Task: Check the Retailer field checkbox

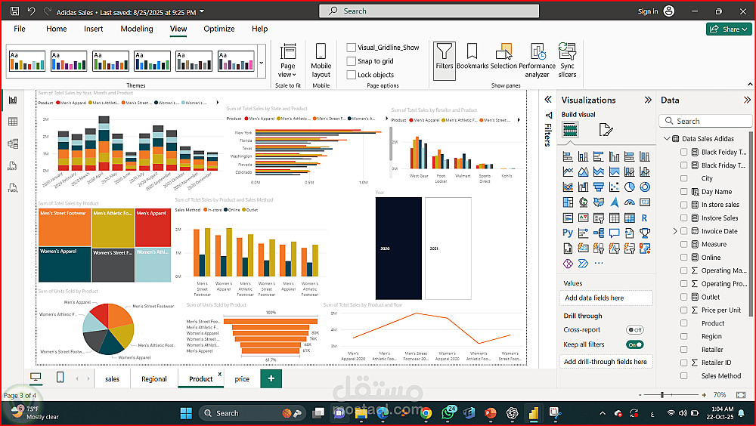Action: pyautogui.click(x=683, y=350)
